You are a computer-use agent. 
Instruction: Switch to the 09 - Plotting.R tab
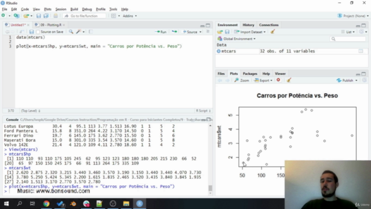pyautogui.click(x=50, y=25)
